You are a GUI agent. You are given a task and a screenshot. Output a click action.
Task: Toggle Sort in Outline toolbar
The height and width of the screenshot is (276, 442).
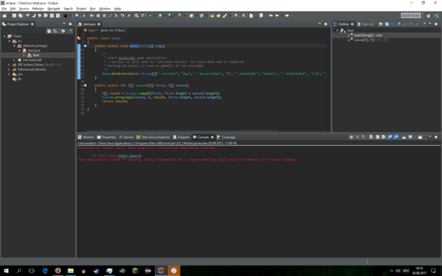coord(393,24)
